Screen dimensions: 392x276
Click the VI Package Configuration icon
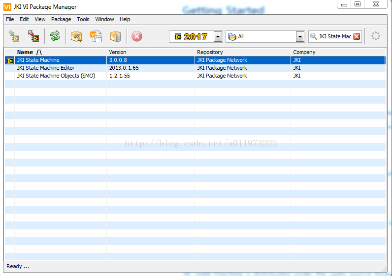96,36
